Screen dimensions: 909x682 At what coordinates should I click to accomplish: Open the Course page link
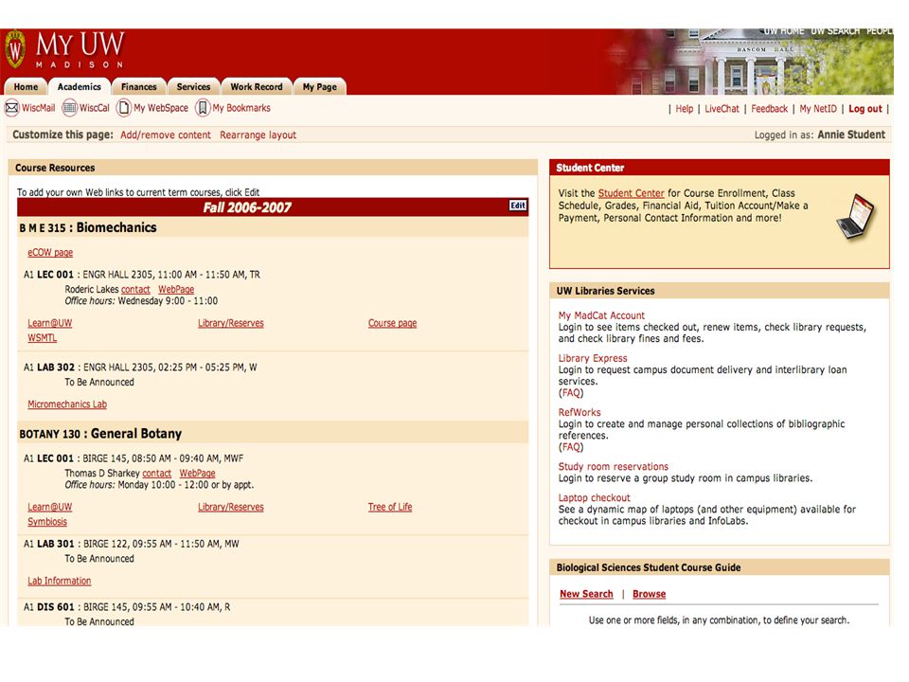pyautogui.click(x=392, y=323)
